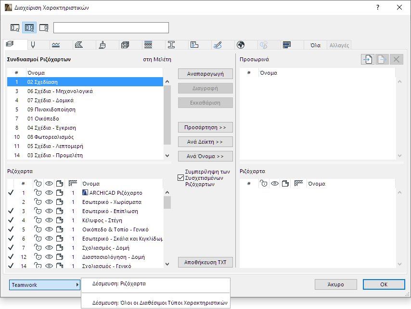Expand the Teamwork dropdown button
Image resolution: width=411 pixels, height=309 pixels.
(x=45, y=285)
